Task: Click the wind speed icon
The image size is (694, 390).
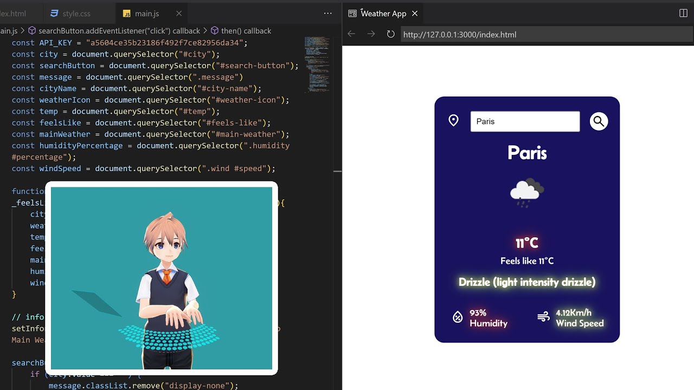Action: click(x=543, y=317)
